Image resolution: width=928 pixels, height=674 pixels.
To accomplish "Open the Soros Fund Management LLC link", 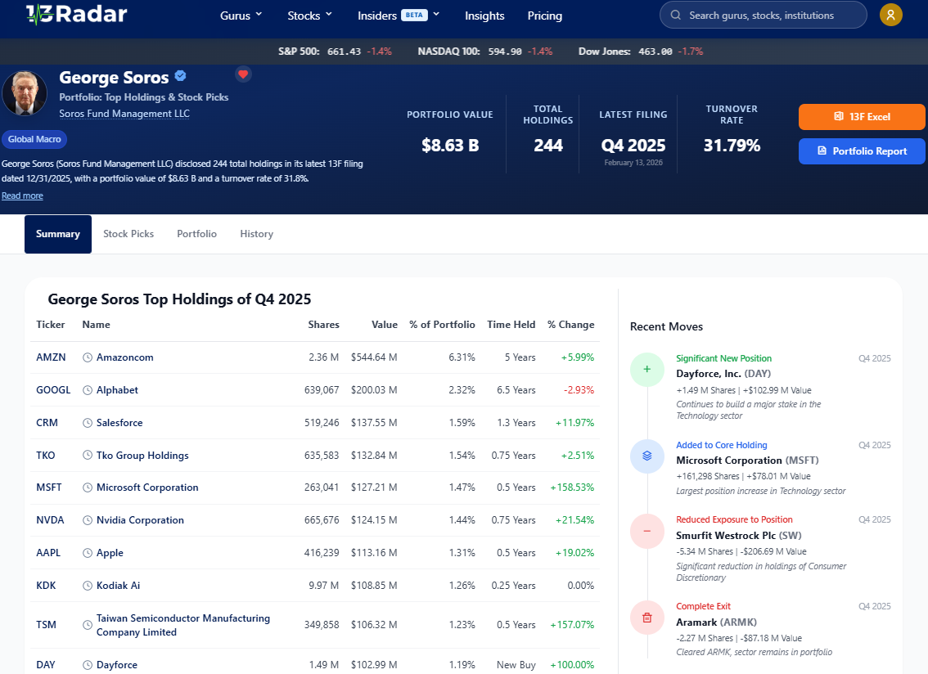I will (124, 114).
